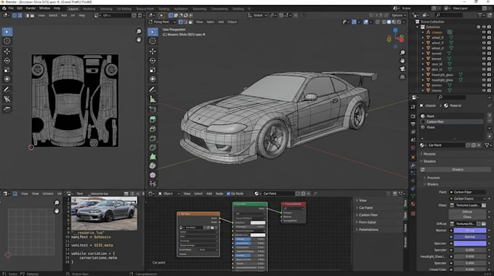Click the Diffuse button under Glass
This screenshot has height=276, width=494.
point(467,212)
